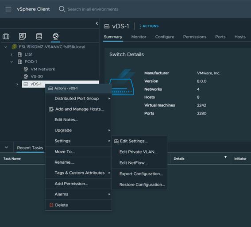251x227 pixels.
Task: Click the vSphere Client title
Action: pyautogui.click(x=33, y=9)
